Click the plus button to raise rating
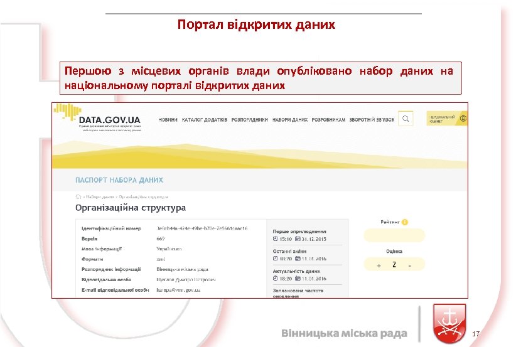 [379, 265]
